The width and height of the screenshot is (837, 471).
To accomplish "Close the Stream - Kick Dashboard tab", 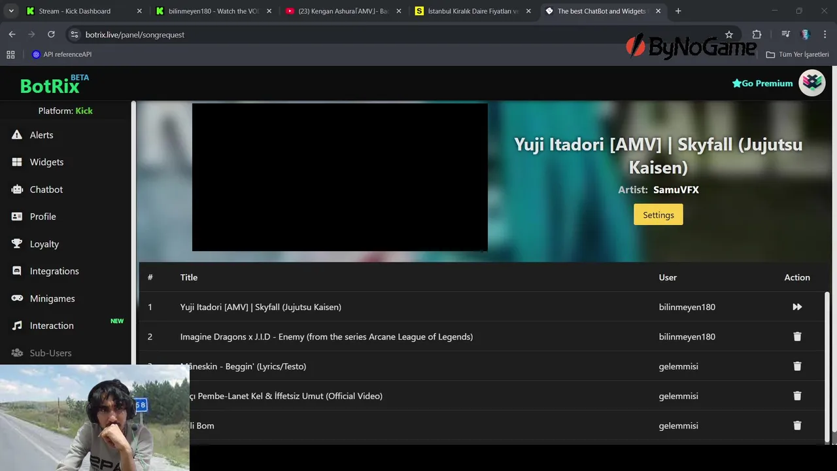I will (x=140, y=11).
